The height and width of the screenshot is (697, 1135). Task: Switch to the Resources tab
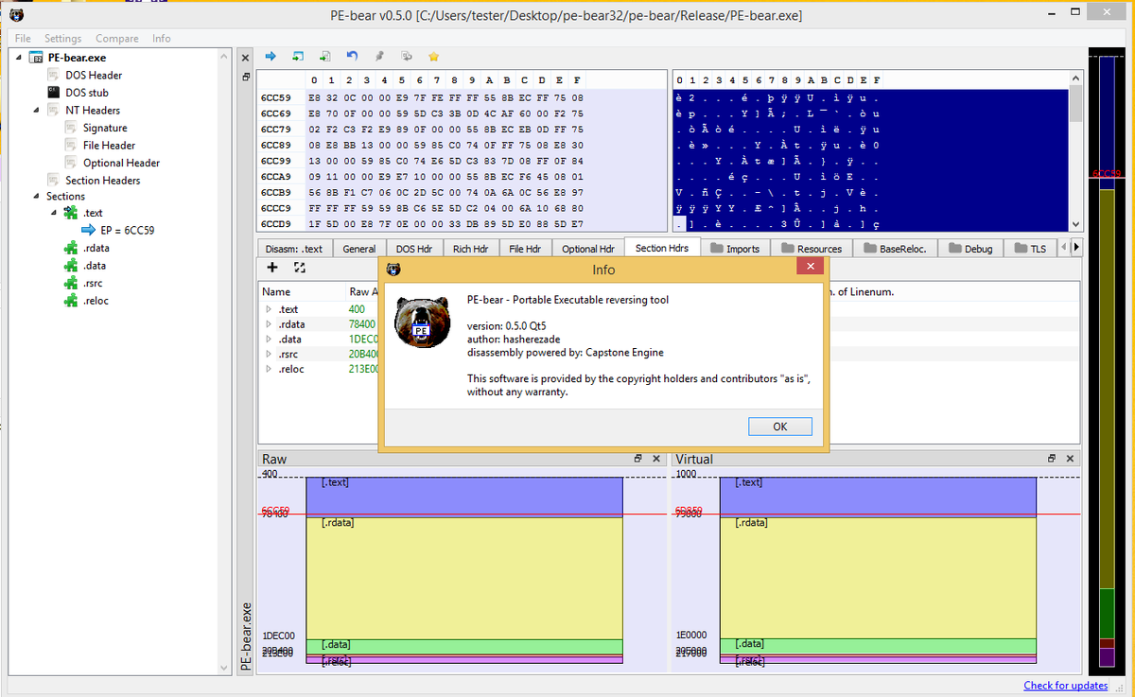click(x=812, y=249)
